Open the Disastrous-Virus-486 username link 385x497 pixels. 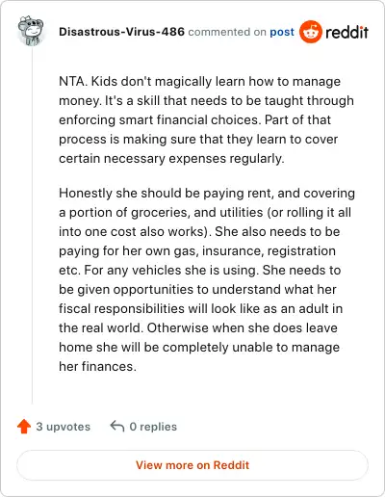tap(121, 32)
